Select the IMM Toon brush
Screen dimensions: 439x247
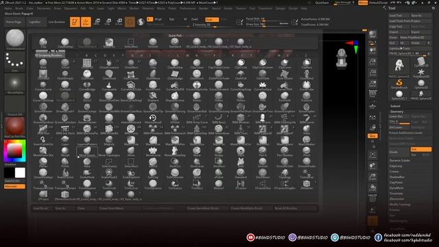[x=241, y=130]
